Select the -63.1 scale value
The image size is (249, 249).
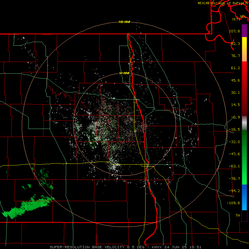[x=234, y=166]
